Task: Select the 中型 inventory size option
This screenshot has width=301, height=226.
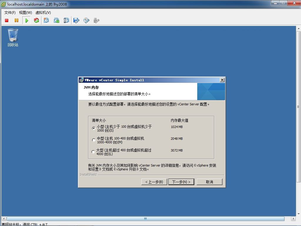Action: [x=94, y=140]
